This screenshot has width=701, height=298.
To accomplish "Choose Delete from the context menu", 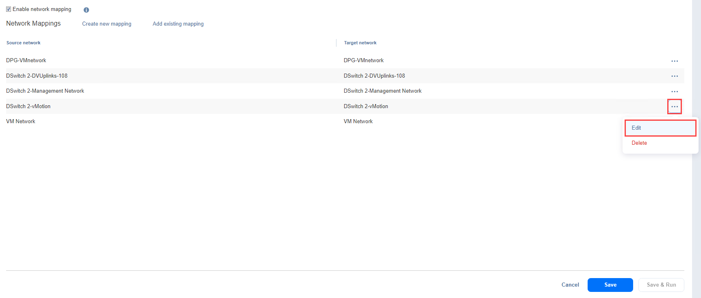I will (639, 143).
